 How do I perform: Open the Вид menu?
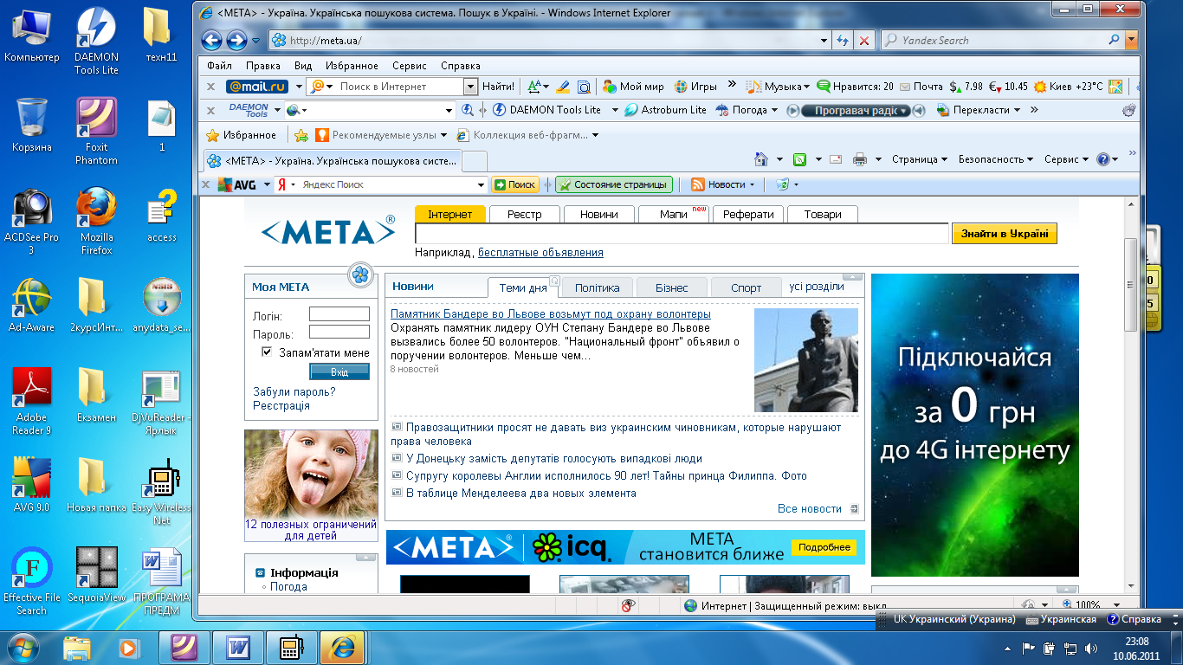(x=303, y=66)
